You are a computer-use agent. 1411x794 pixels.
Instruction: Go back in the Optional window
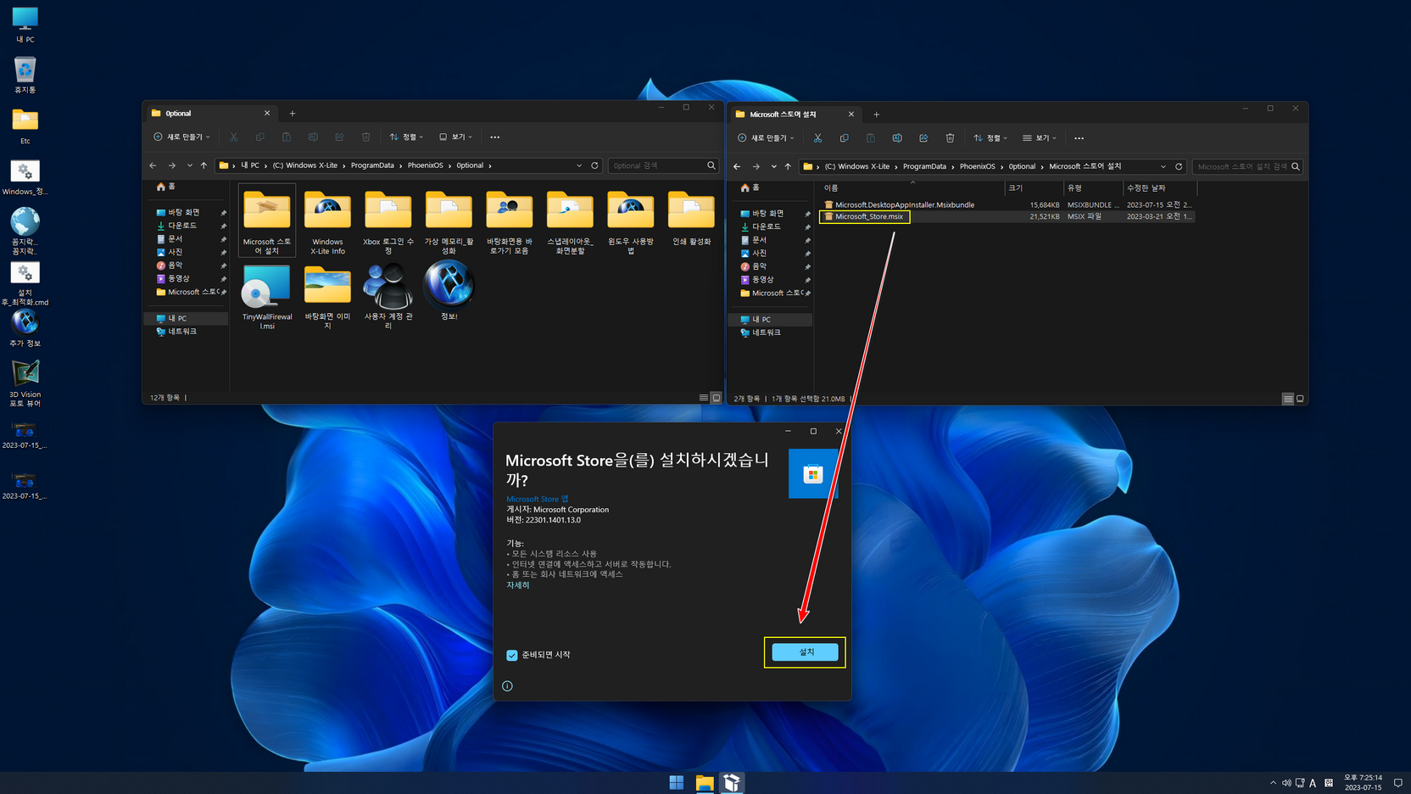pos(153,165)
